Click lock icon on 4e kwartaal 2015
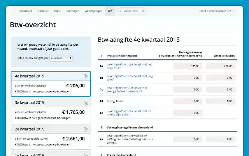The image size is (249, 156). (x=86, y=76)
